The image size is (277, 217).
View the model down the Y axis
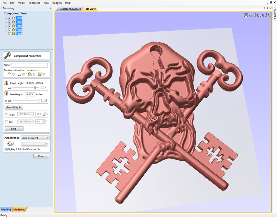[x=268, y=15]
